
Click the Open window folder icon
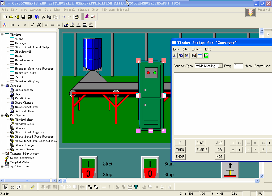coord(11,17)
